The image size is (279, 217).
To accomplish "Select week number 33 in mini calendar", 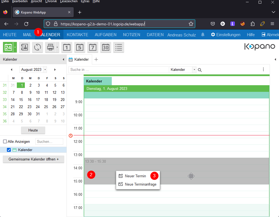I will pos(5,100).
